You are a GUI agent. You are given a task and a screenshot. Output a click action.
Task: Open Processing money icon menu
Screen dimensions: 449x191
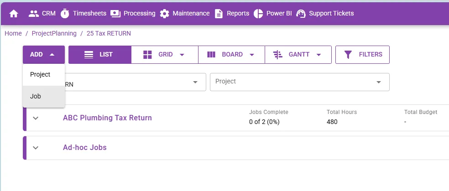tap(115, 13)
